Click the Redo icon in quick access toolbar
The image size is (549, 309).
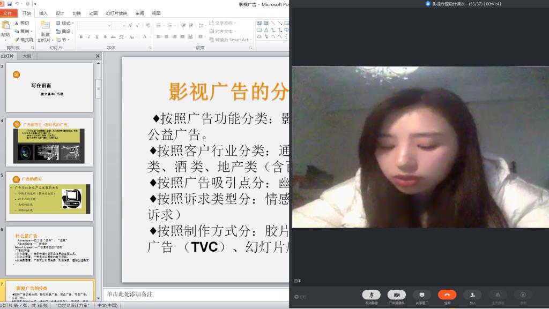point(28,4)
